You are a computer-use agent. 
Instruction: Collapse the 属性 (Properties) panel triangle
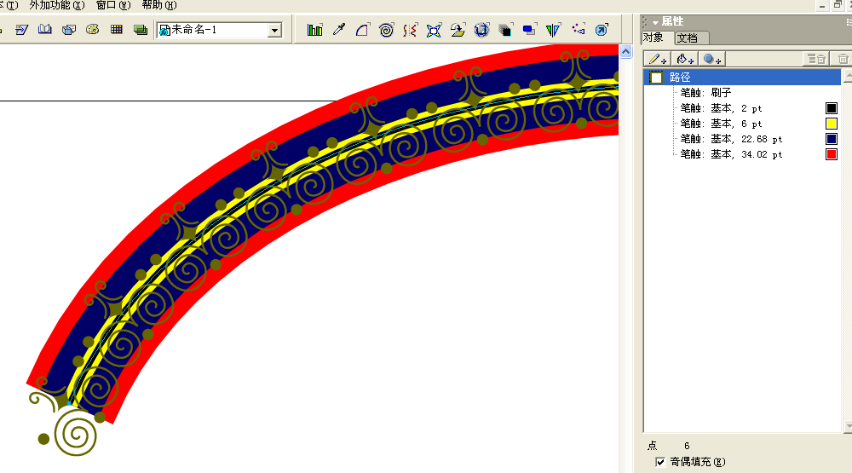655,22
